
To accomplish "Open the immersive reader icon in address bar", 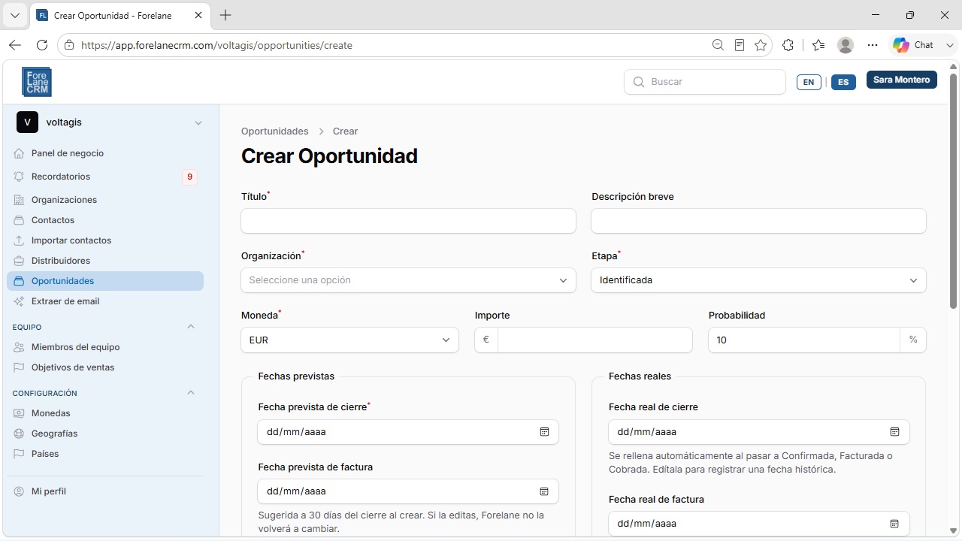I will [x=740, y=45].
